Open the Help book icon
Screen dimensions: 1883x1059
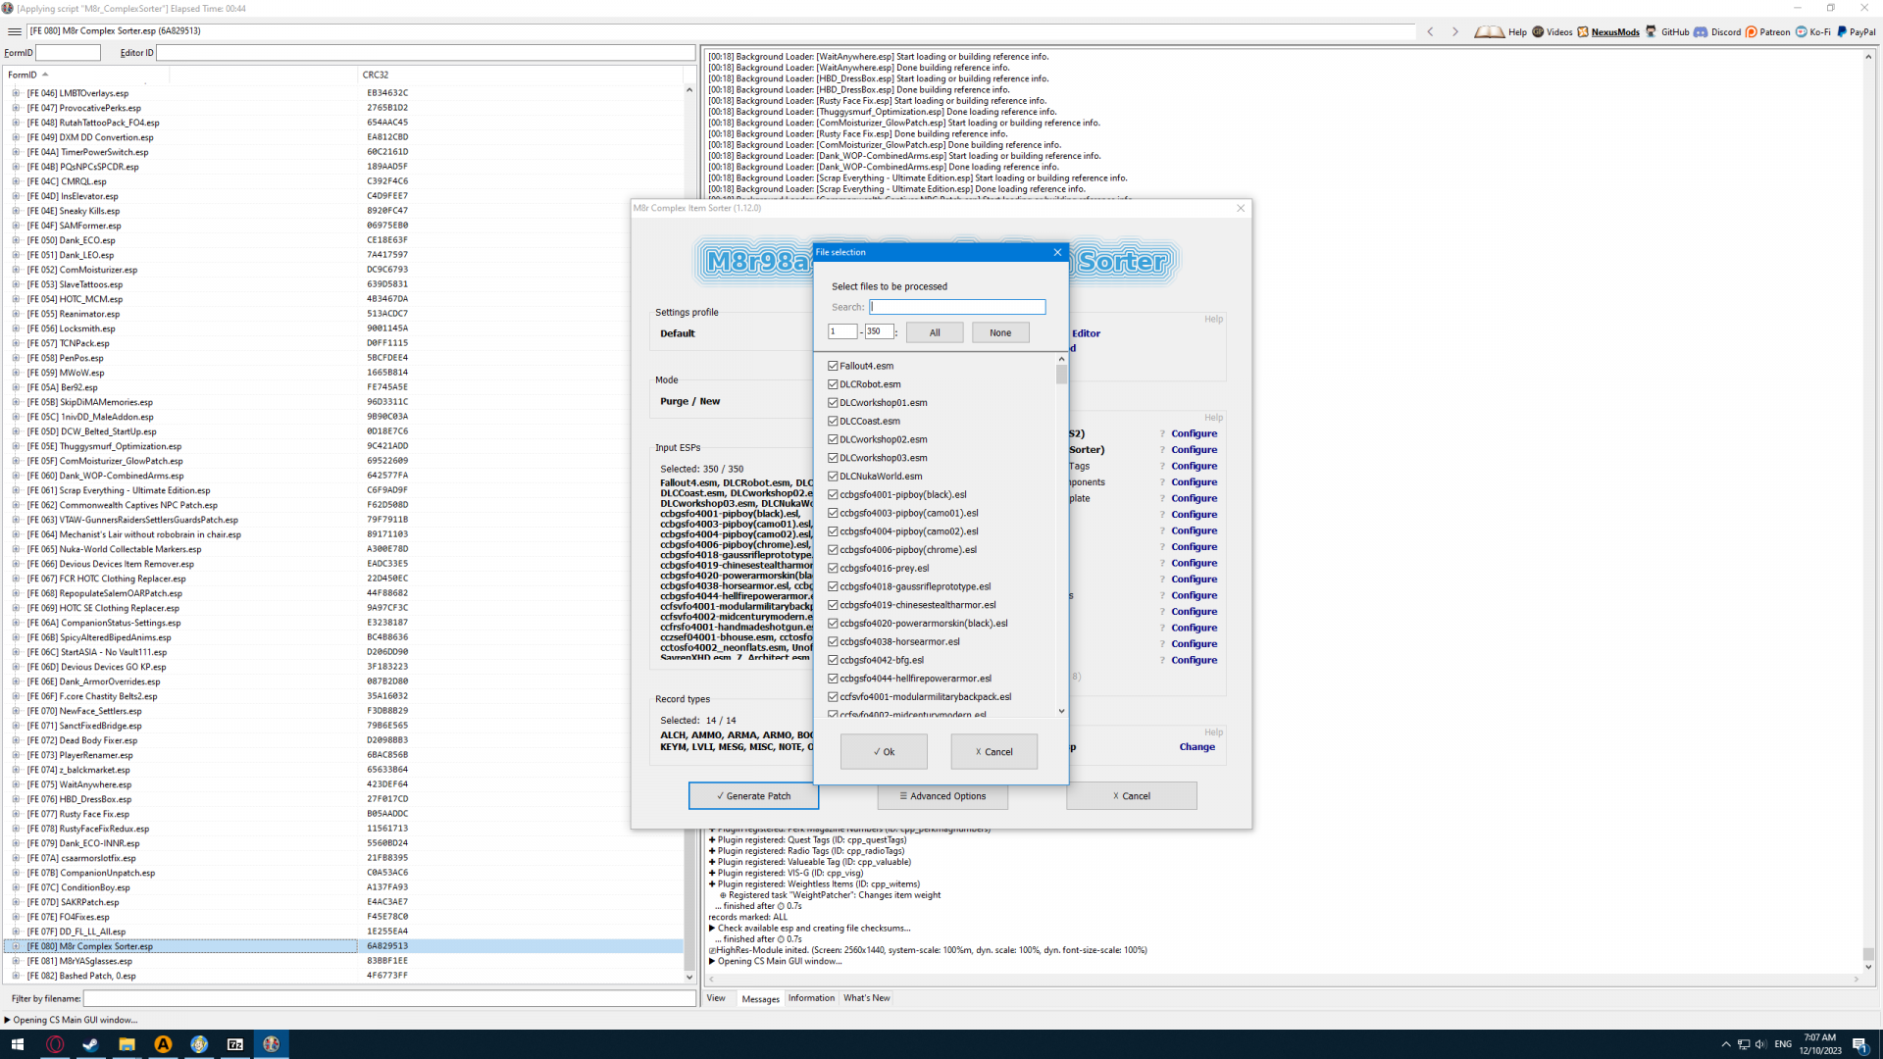tap(1489, 31)
